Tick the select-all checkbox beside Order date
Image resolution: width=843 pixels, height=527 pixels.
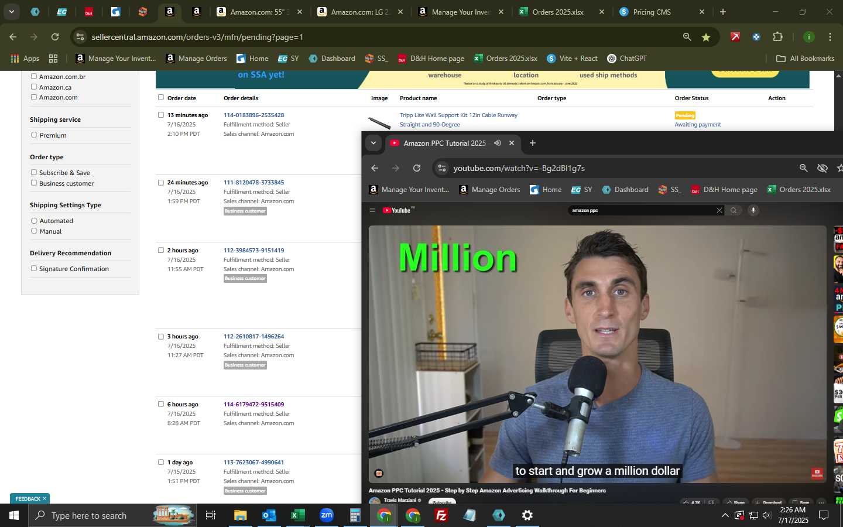click(x=161, y=97)
